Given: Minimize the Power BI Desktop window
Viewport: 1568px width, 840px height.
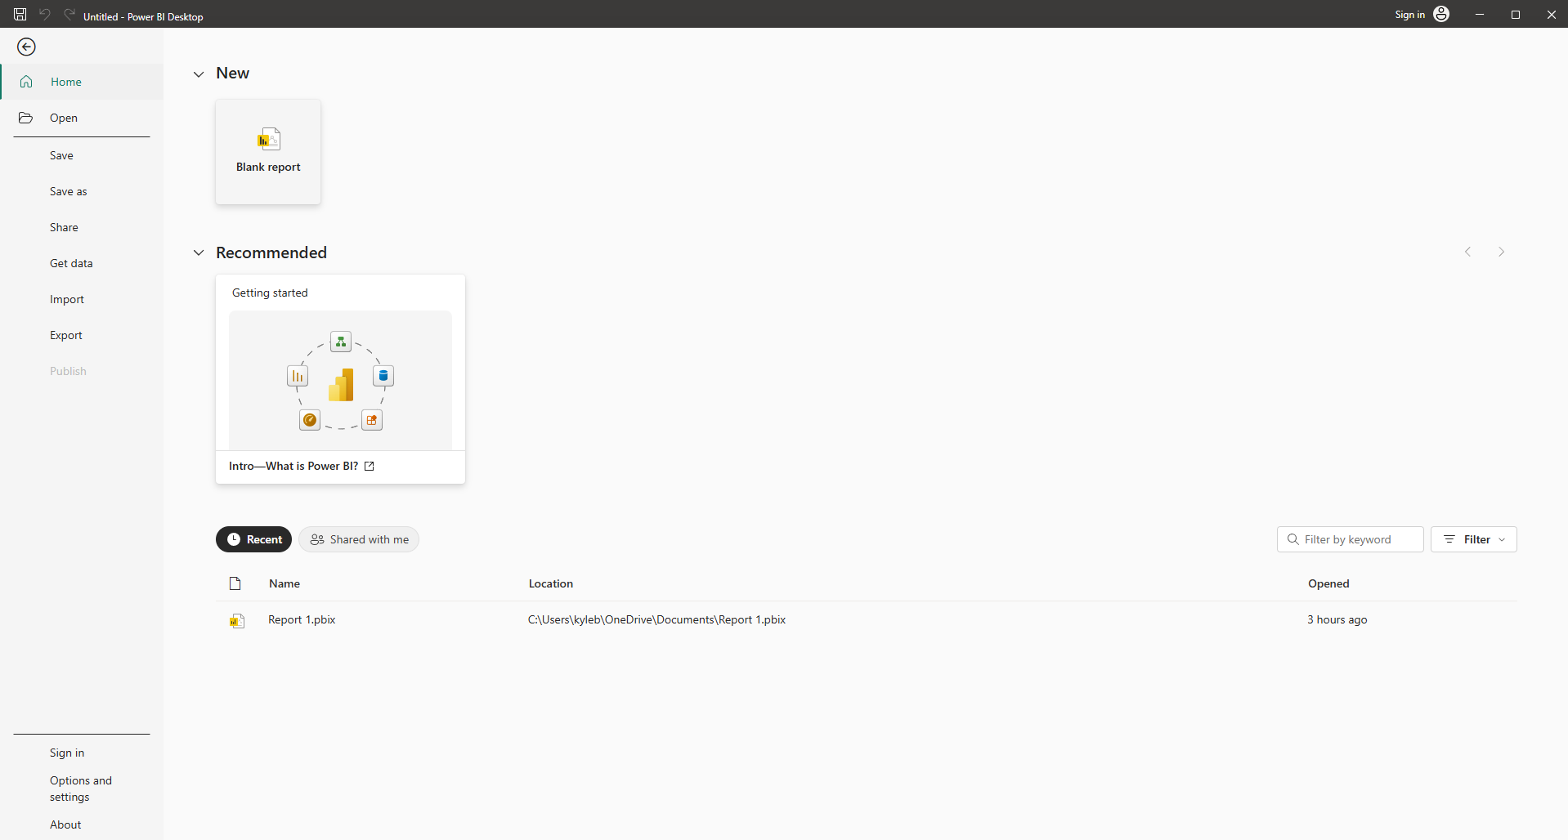Looking at the screenshot, I should coord(1480,15).
